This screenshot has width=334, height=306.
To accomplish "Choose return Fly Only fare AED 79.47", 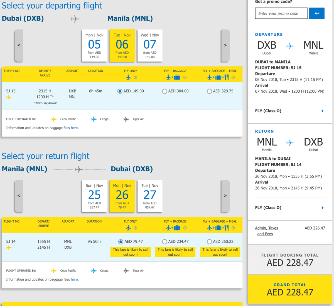I will (x=121, y=242).
